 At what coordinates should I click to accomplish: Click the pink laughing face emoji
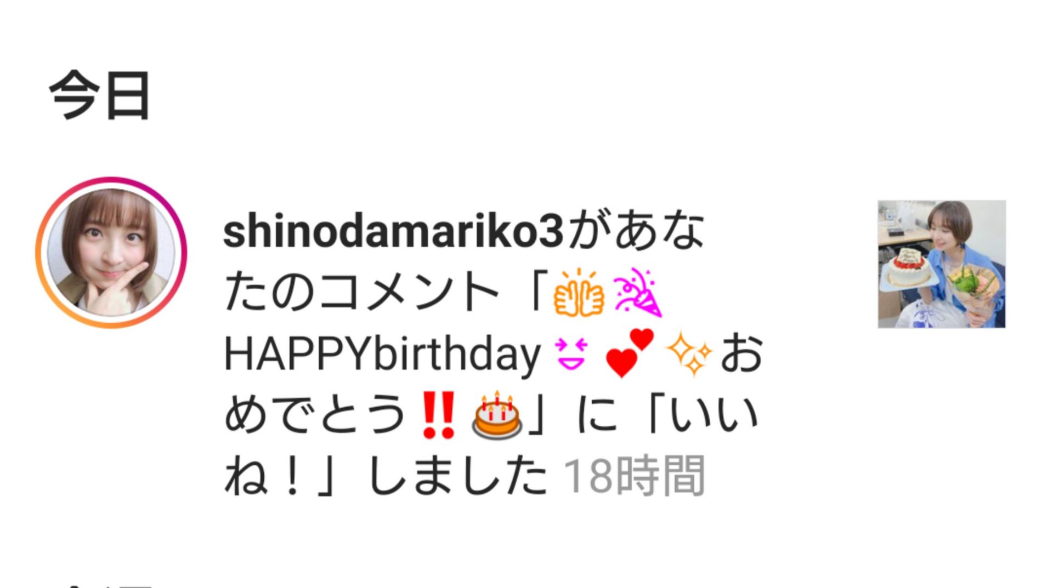[571, 354]
